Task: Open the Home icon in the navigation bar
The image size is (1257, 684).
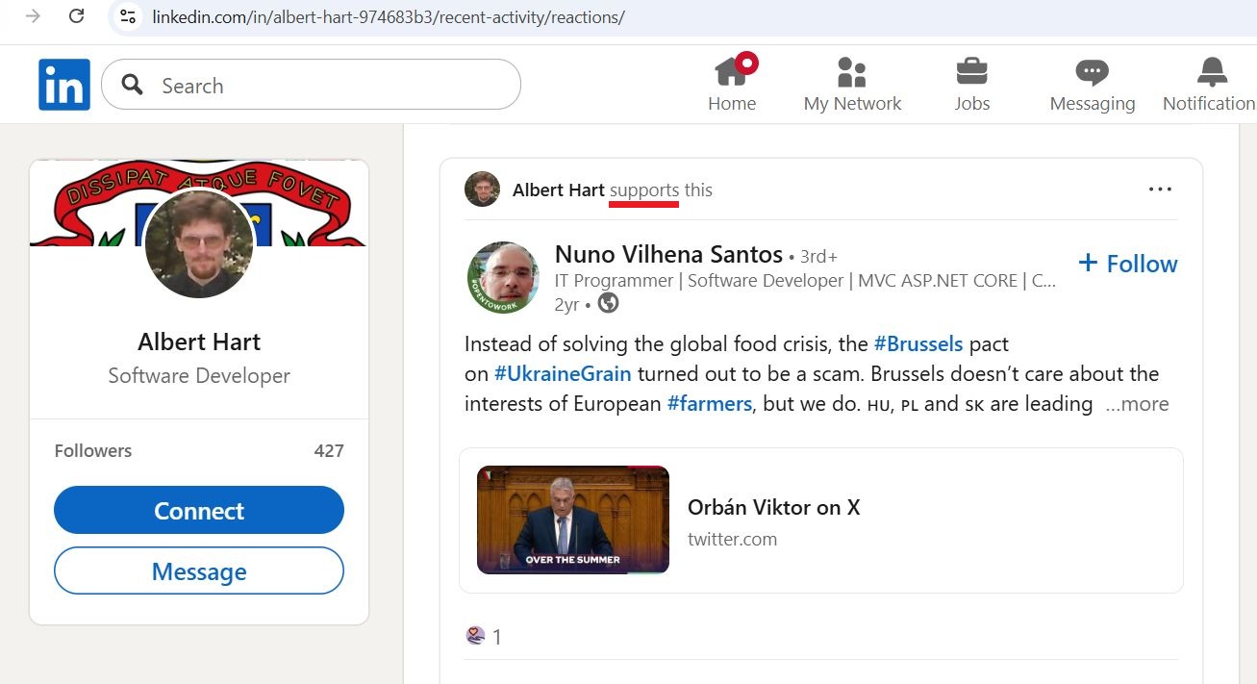Action: pyautogui.click(x=732, y=83)
